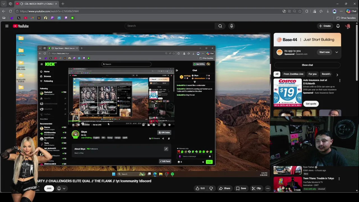Click Go to LIVE in video's Kick player
359x202 pixels.
(97, 125)
